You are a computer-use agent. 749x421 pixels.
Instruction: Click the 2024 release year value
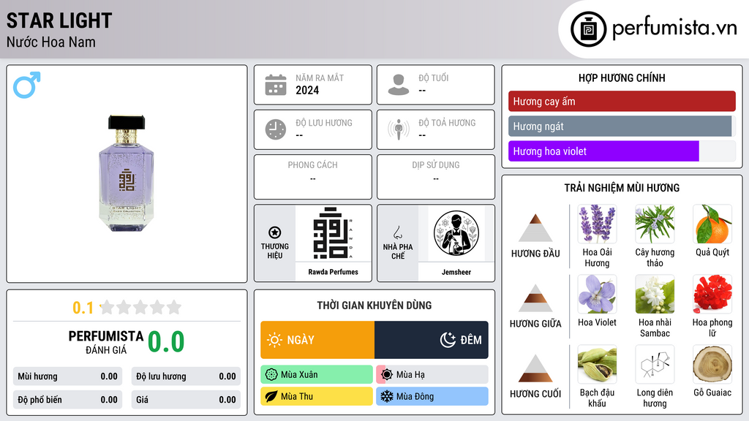click(307, 90)
